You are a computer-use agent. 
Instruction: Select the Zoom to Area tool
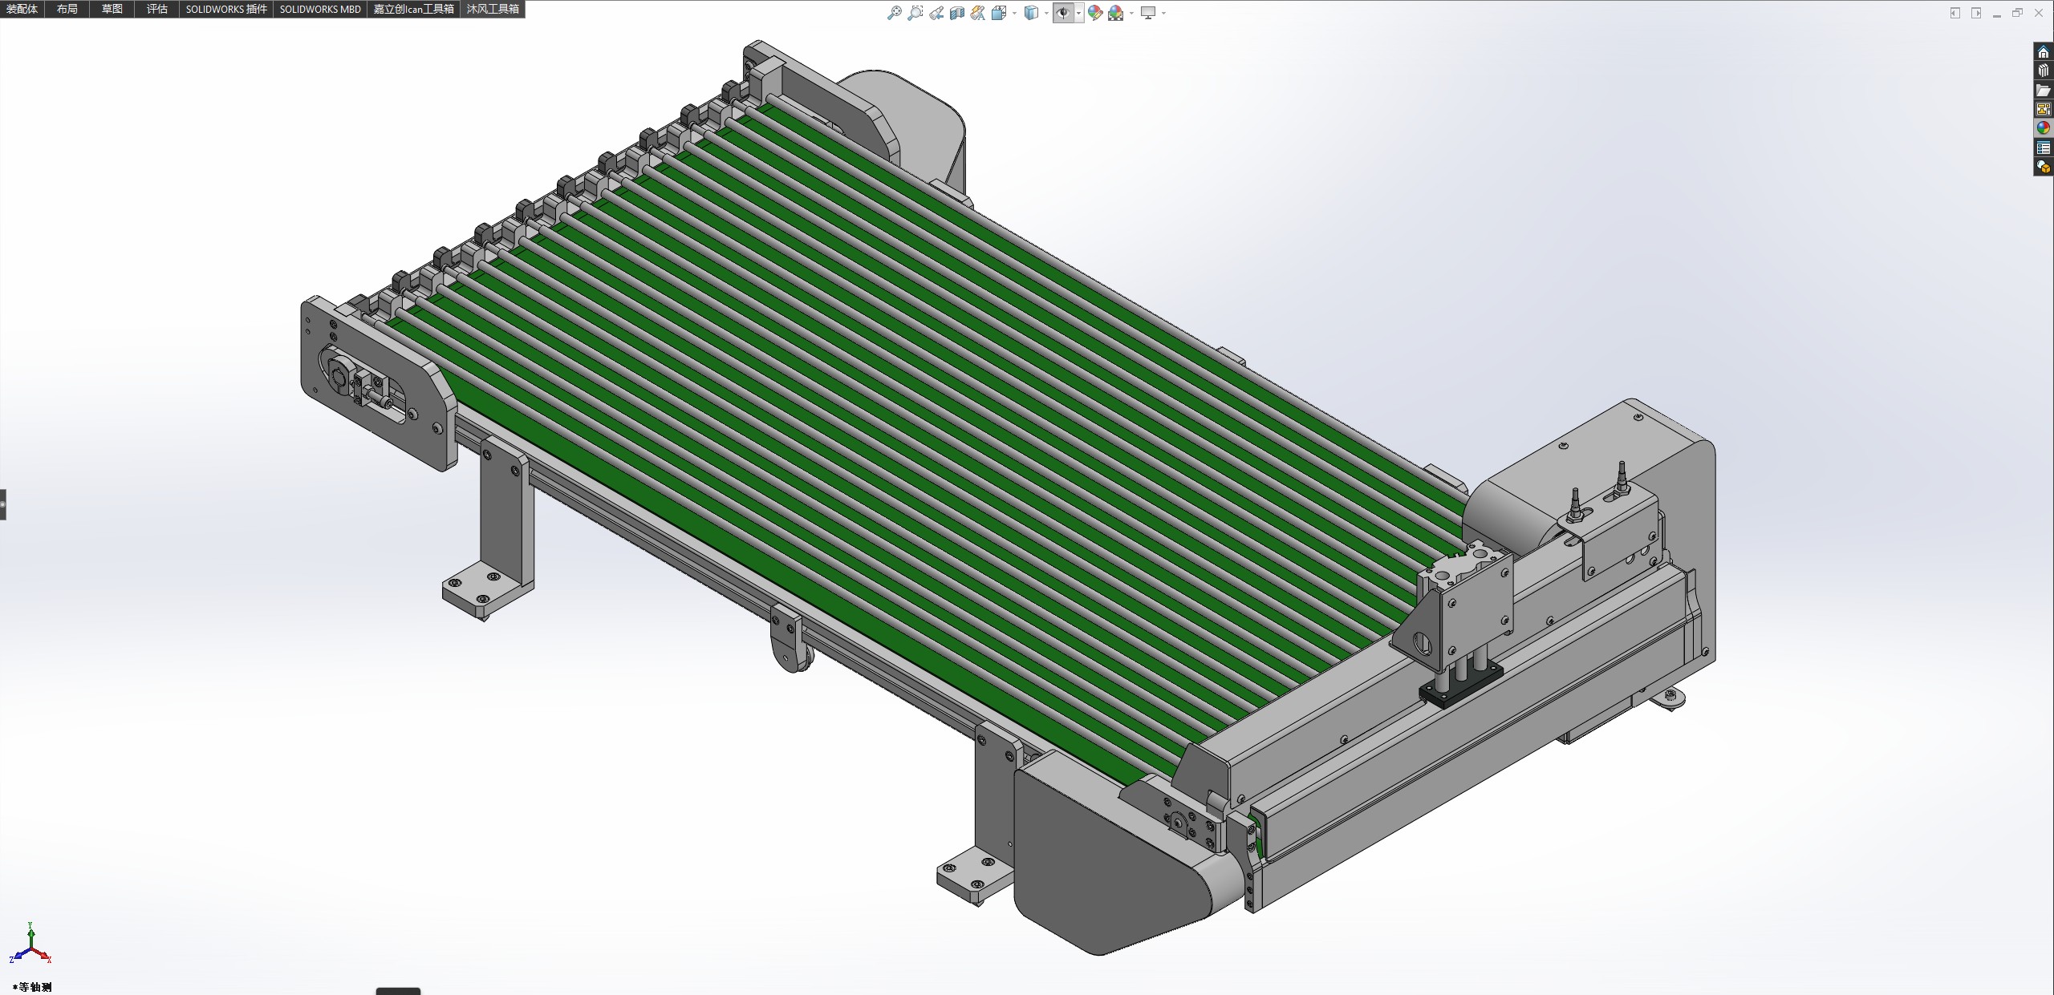click(915, 13)
